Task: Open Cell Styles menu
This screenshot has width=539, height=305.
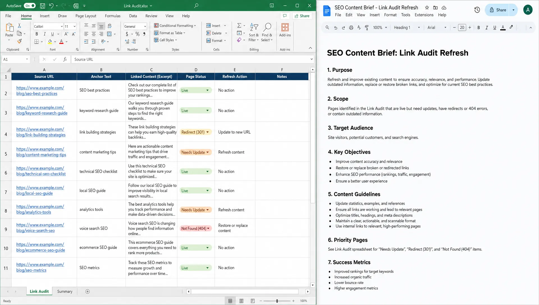Action: point(165,40)
